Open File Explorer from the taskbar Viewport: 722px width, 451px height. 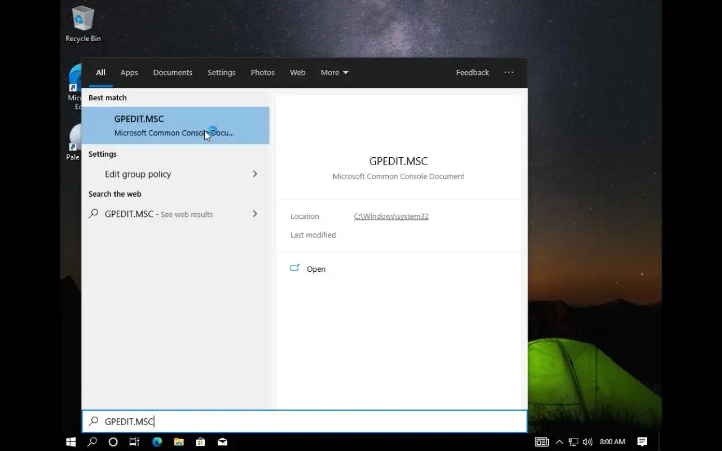click(x=179, y=441)
